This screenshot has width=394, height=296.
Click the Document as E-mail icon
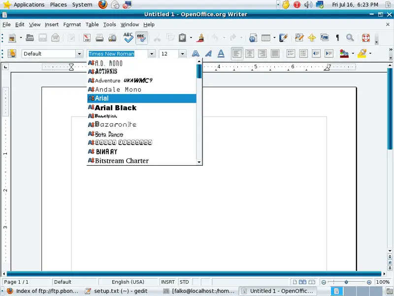click(x=55, y=38)
